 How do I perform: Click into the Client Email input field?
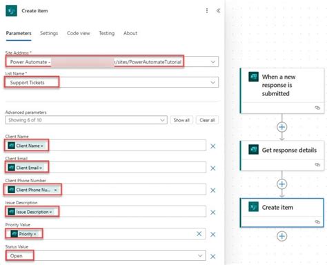pyautogui.click(x=106, y=168)
